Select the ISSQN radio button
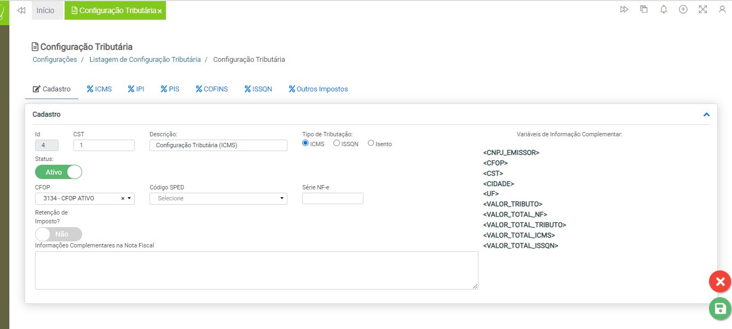 tap(337, 143)
